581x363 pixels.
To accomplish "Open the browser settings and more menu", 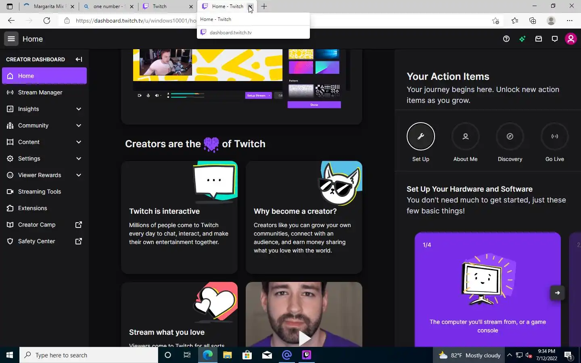I will (x=570, y=21).
